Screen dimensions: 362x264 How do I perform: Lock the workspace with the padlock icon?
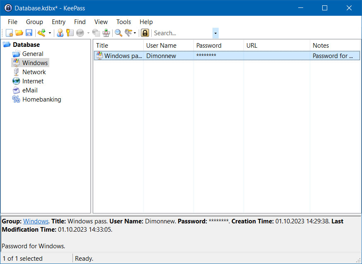pos(145,33)
